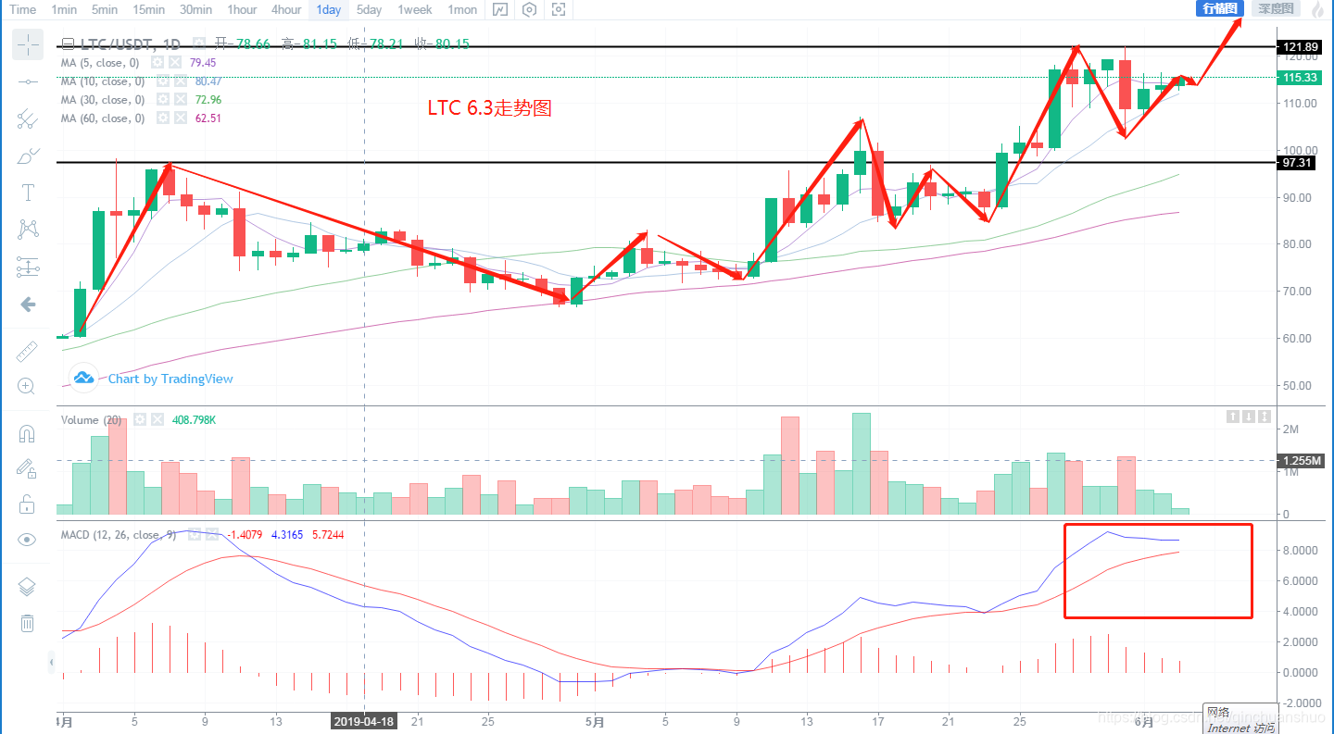
Task: Remove the MA (30, close, 0) indicator
Action: pos(181,99)
